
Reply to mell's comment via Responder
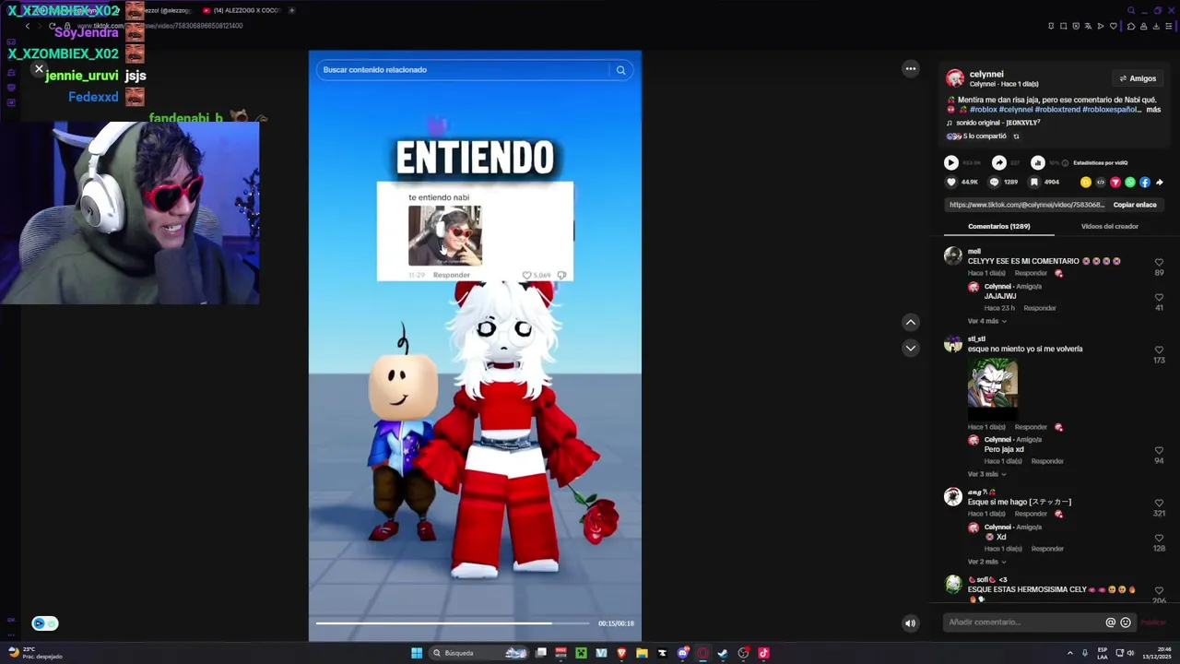click(1031, 274)
